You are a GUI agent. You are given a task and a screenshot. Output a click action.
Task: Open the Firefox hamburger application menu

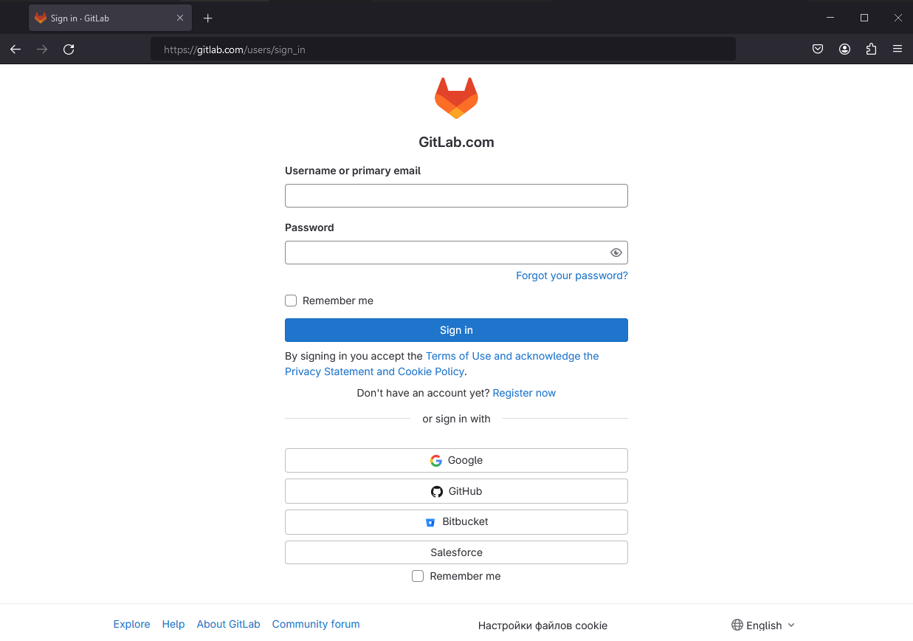[x=898, y=49]
